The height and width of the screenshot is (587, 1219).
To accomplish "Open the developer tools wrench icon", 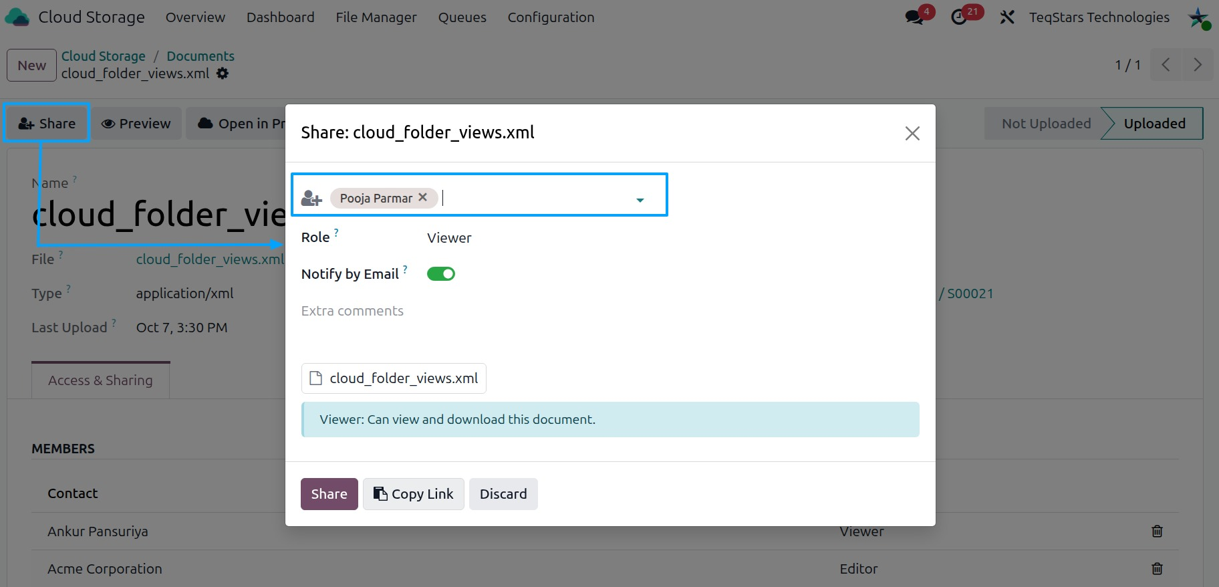I will coord(1007,17).
